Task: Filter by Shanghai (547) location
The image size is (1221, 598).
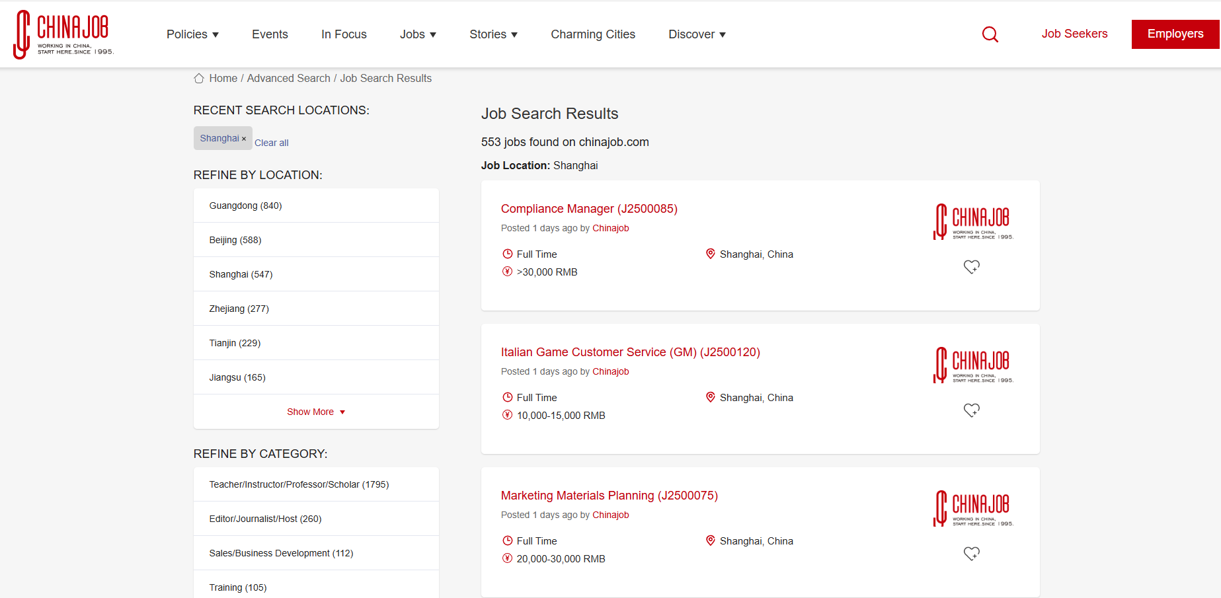Action: coord(316,274)
